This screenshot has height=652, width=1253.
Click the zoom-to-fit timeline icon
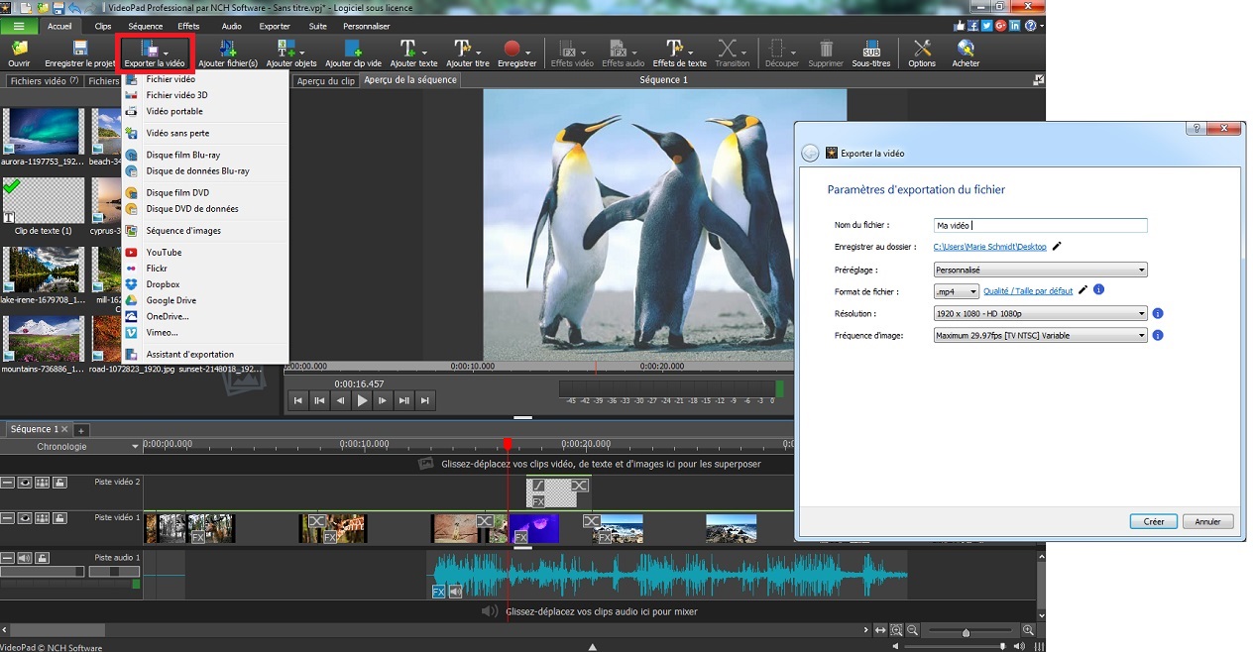pos(879,630)
